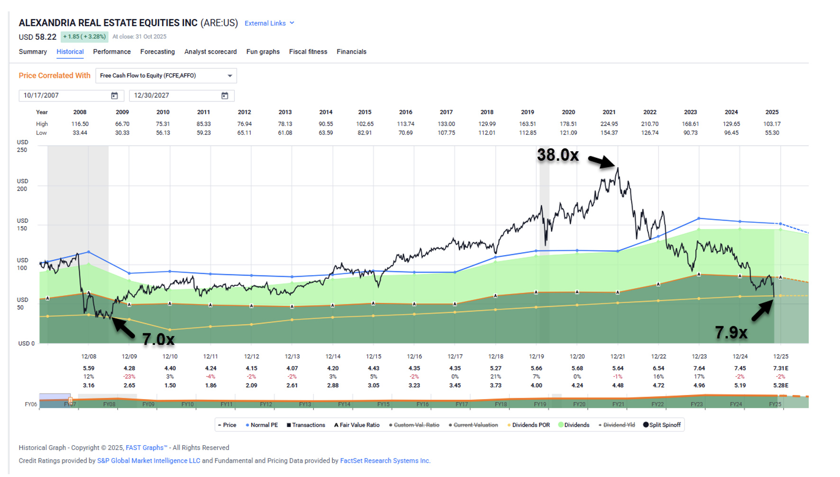The image size is (840, 477).
Task: Open the Price Correlated With dropdown
Action: point(166,76)
